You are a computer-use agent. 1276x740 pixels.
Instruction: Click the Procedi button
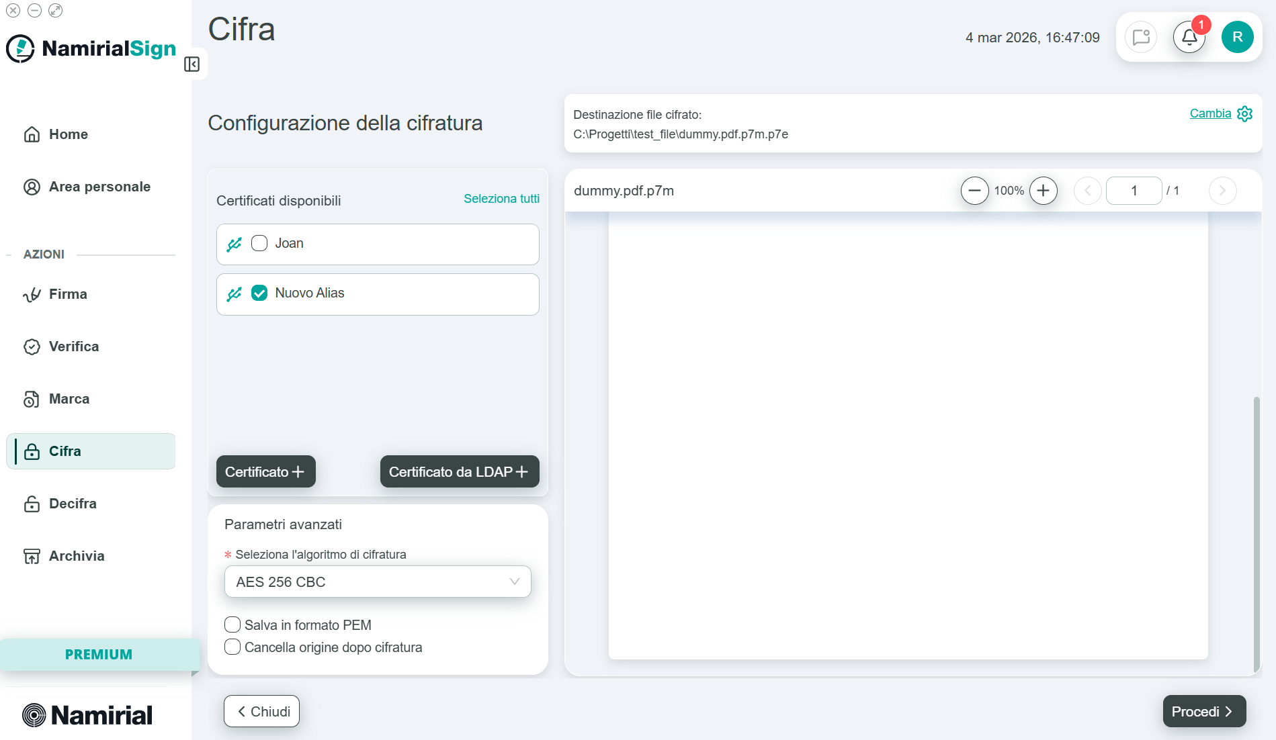[1204, 711]
